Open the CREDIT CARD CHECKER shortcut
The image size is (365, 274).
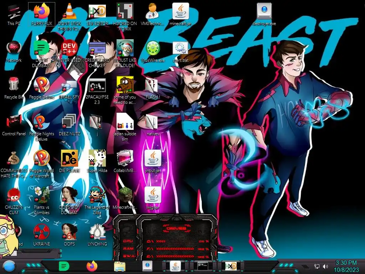97,54
